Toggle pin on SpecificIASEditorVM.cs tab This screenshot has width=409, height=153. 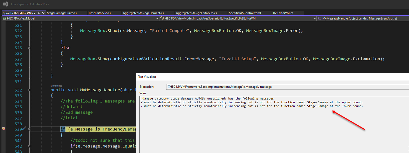[39, 13]
